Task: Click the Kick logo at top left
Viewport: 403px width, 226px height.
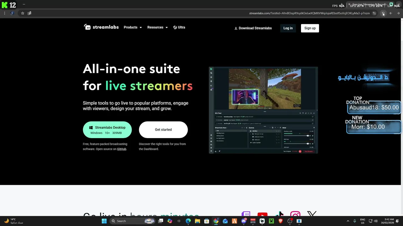Action: tap(4, 5)
